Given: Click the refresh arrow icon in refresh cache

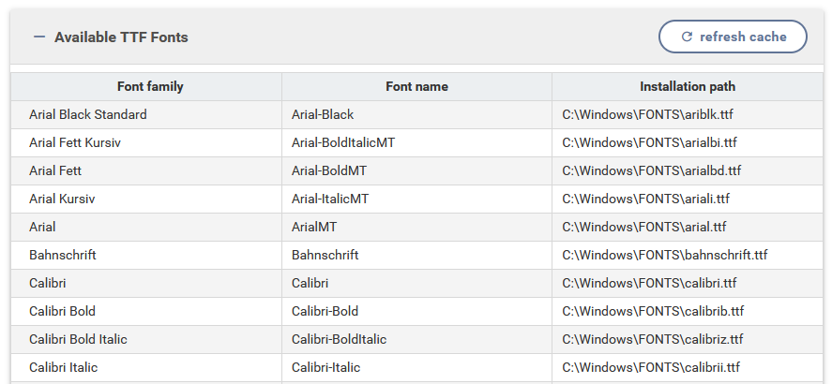Looking at the screenshot, I should [x=687, y=37].
